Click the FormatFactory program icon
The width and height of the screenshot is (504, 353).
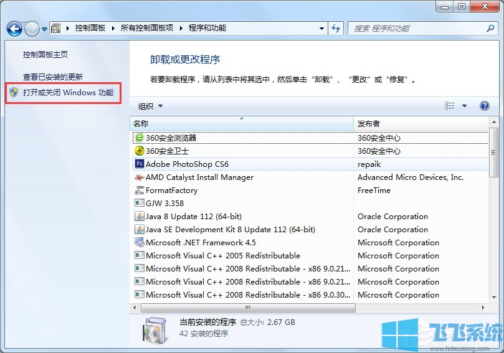tap(140, 191)
